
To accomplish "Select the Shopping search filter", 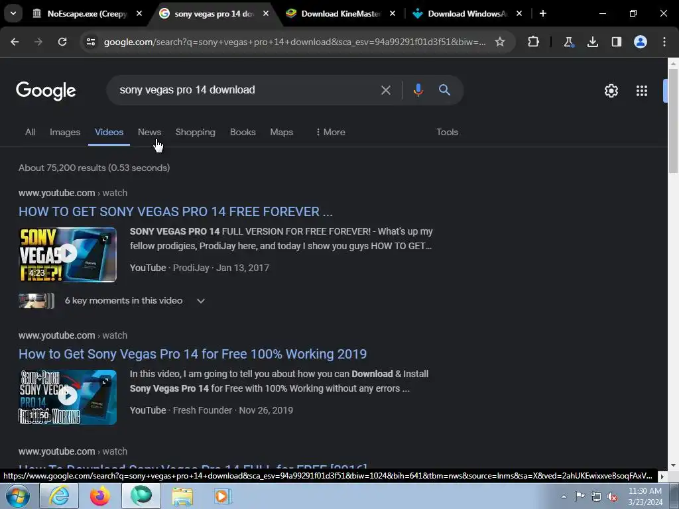I will (196, 132).
